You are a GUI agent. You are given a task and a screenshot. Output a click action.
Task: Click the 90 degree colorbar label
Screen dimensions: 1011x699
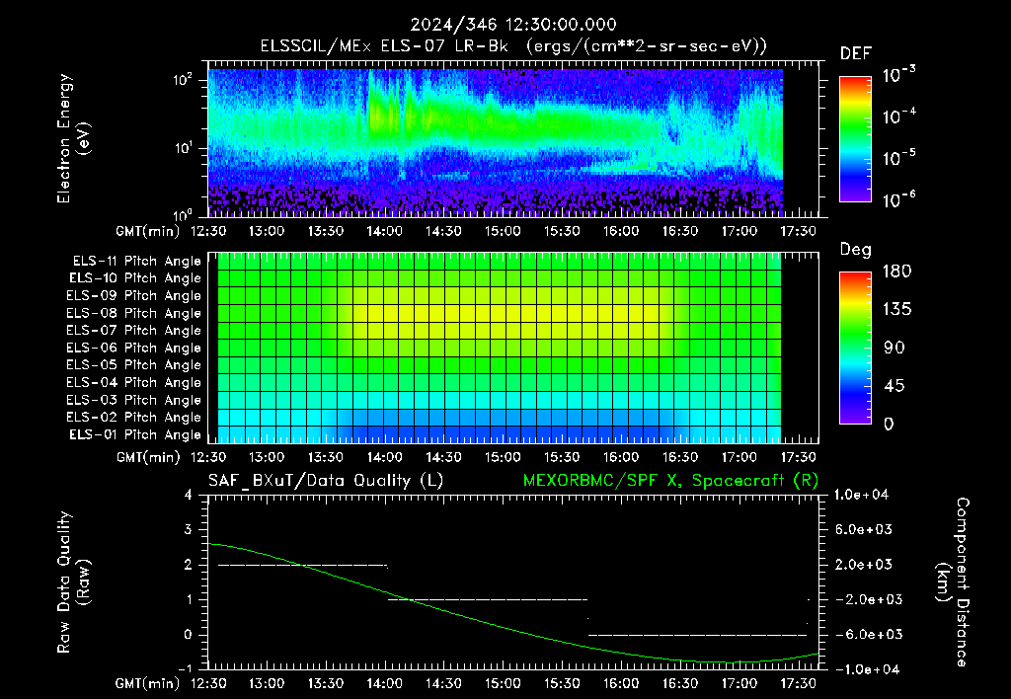coord(894,348)
